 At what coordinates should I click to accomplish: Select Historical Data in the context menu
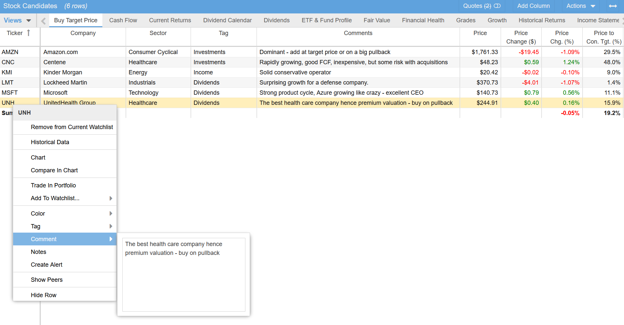(x=65, y=142)
